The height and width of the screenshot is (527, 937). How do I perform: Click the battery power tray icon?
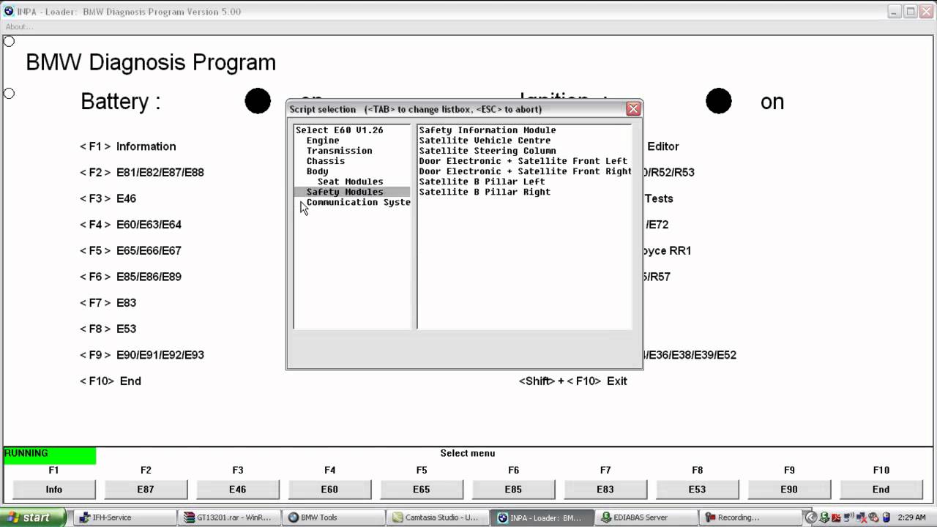click(x=886, y=517)
